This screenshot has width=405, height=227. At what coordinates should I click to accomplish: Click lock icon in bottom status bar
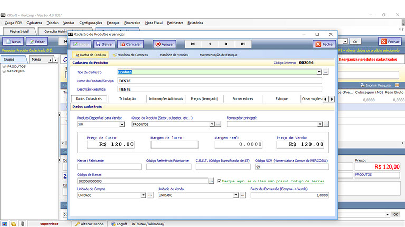coord(22,224)
